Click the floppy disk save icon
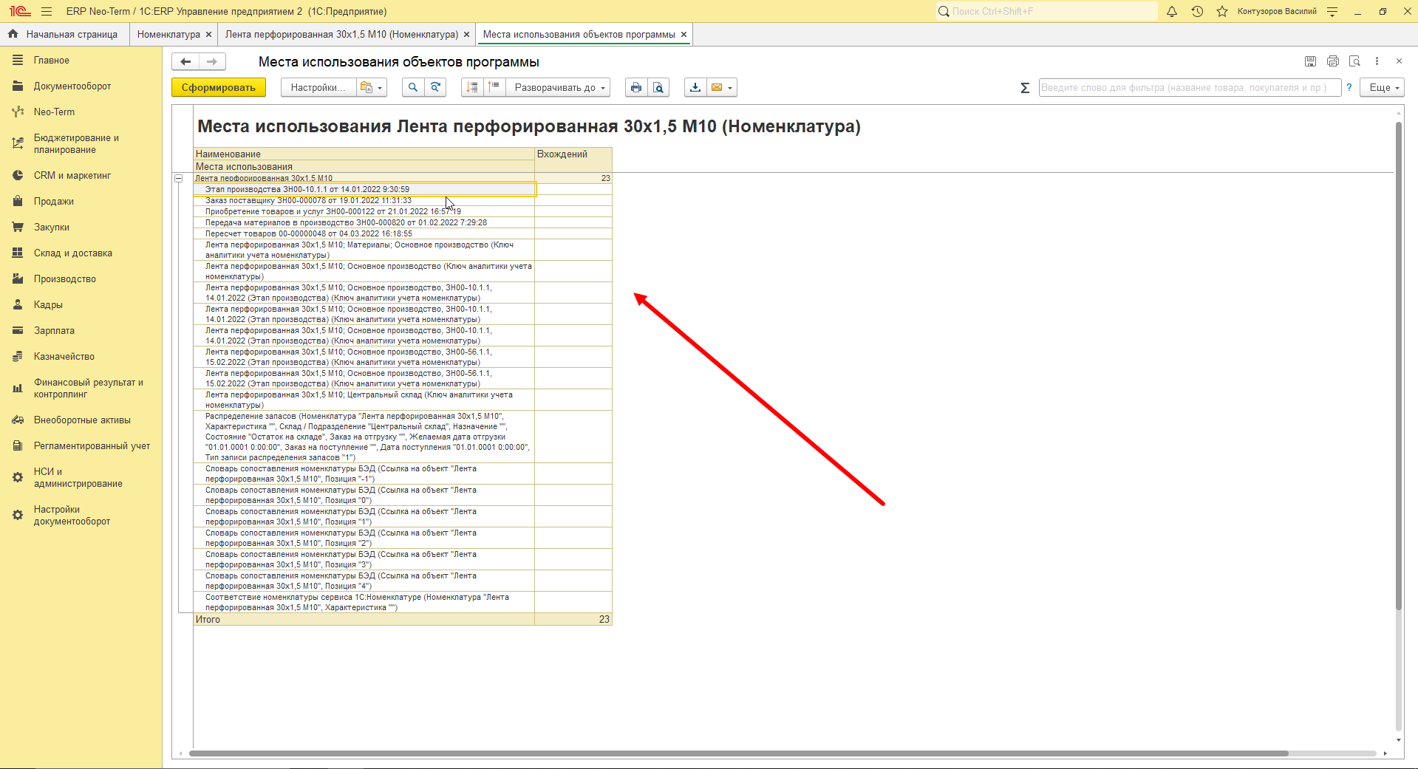The height and width of the screenshot is (769, 1418). click(x=1310, y=61)
